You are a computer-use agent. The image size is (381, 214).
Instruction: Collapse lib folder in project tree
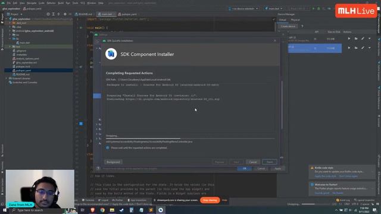10,39
